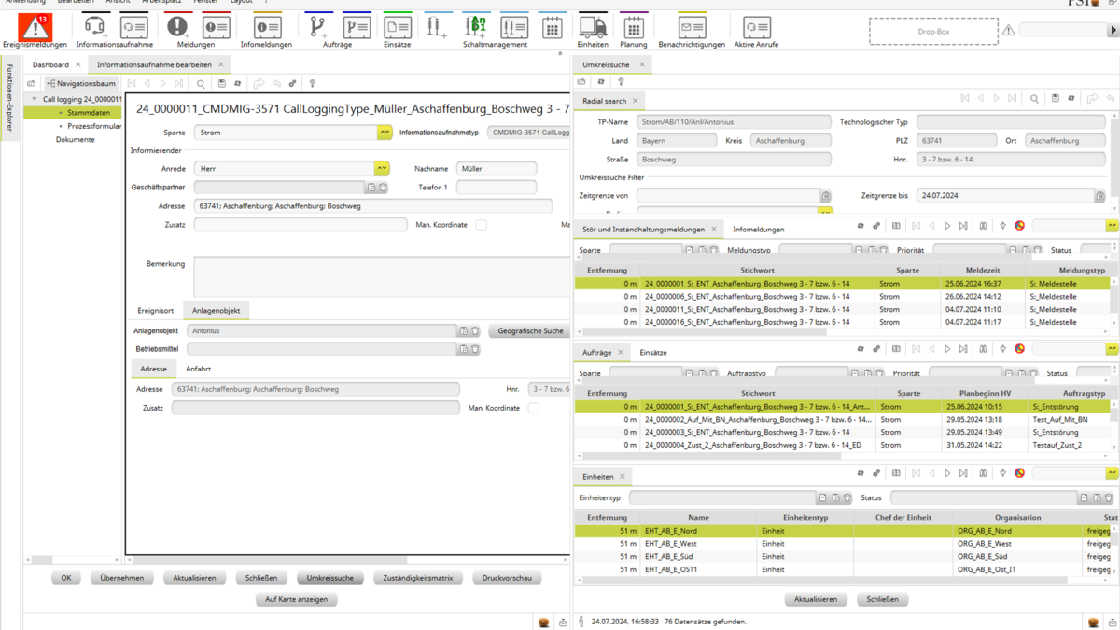Open Aktive Anrufe icon
1120x630 pixels.
(756, 27)
